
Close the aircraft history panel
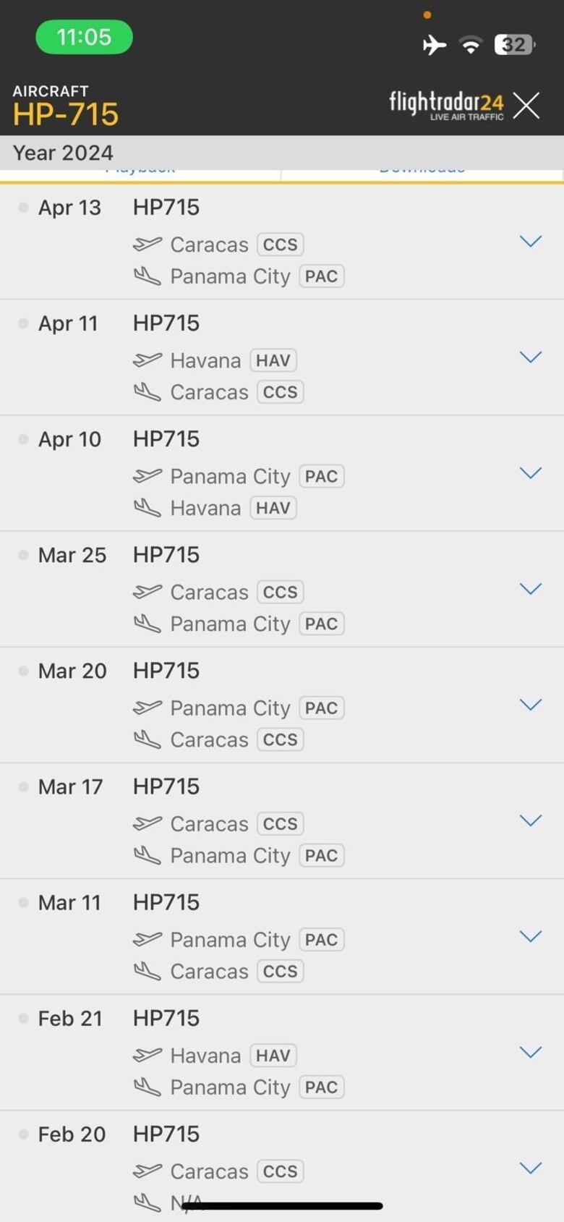coord(526,106)
